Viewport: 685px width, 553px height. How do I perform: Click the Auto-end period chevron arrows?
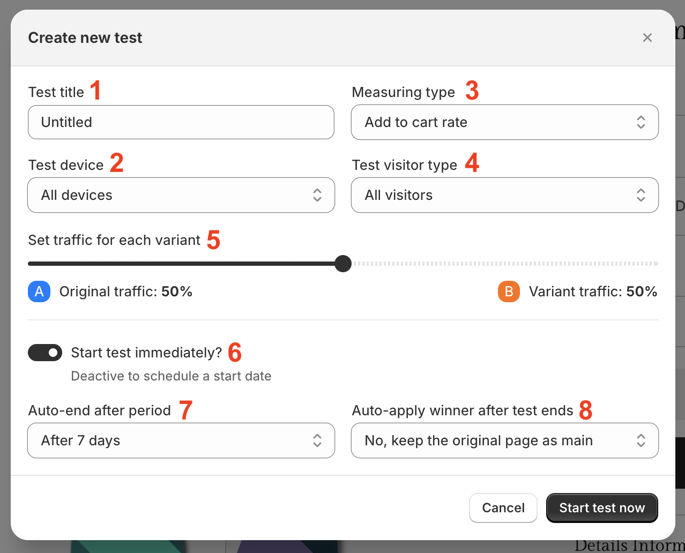[317, 440]
